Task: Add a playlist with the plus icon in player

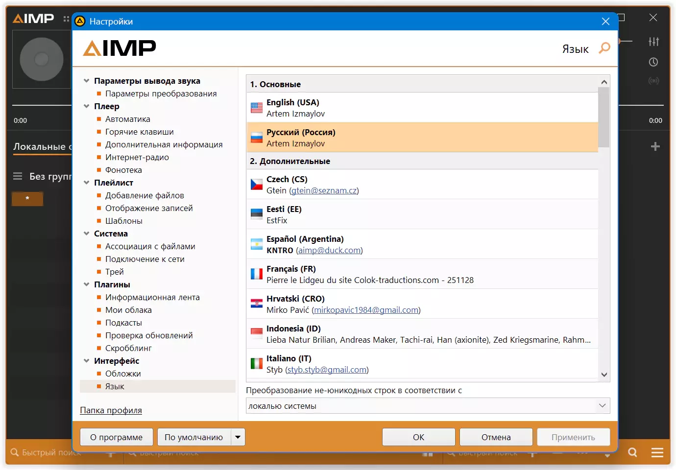Action: [x=655, y=146]
